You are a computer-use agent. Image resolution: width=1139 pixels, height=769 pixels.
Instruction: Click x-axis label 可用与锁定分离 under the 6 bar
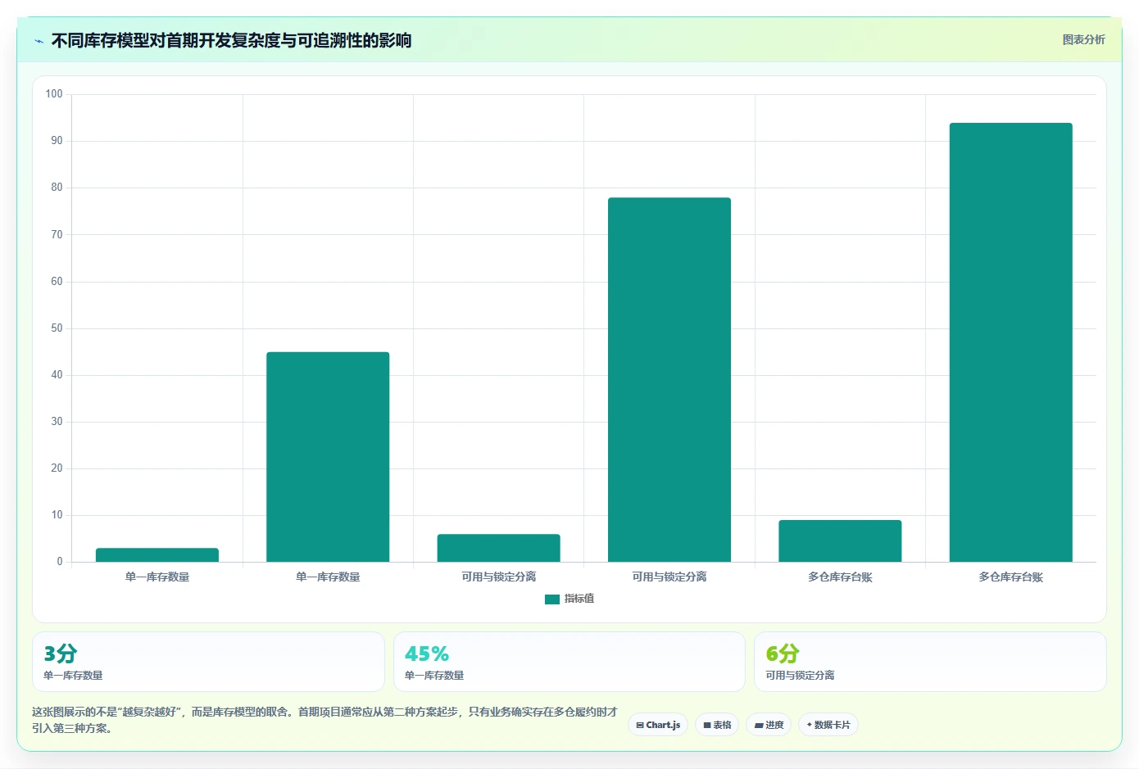tap(498, 577)
